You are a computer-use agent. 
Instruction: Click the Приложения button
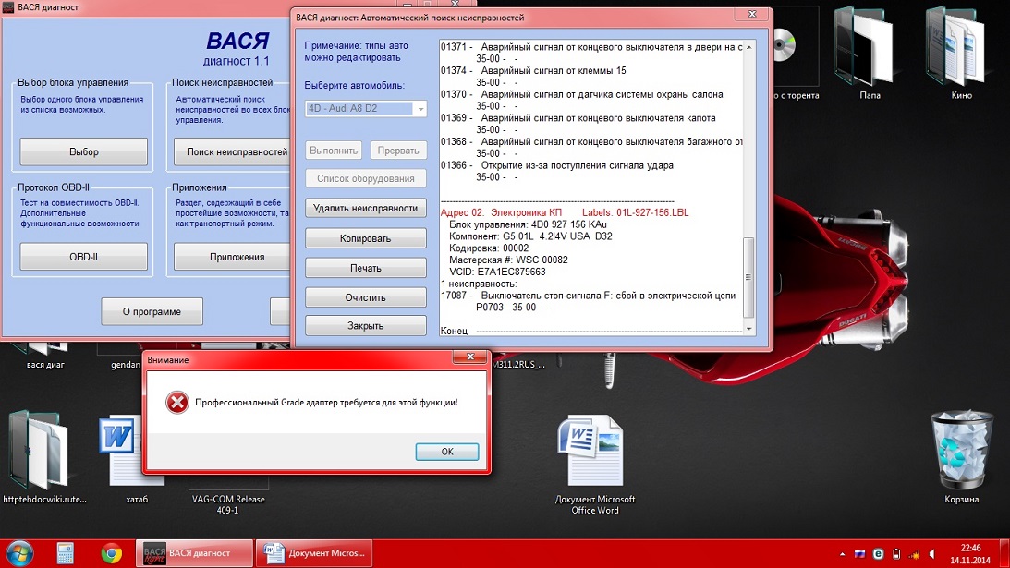237,257
